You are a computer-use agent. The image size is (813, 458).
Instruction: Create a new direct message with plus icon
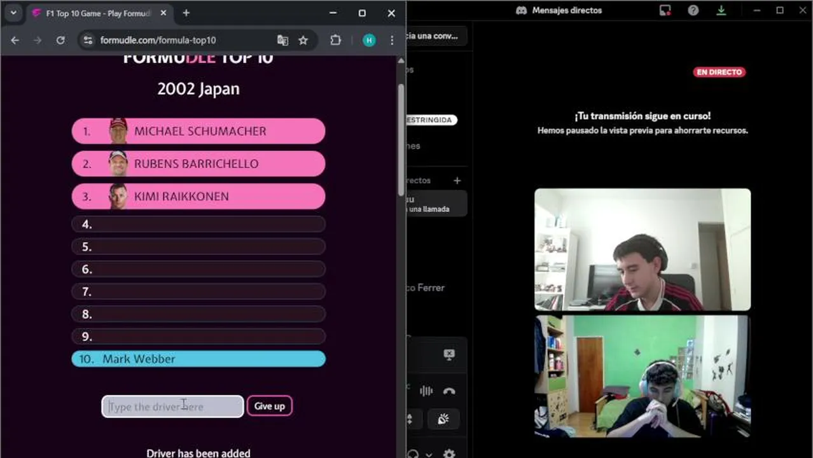[457, 181]
